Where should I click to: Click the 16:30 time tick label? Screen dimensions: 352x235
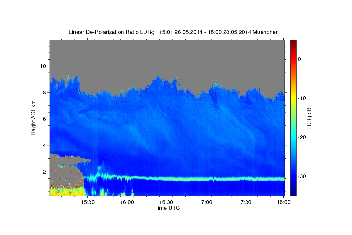[166, 202]
